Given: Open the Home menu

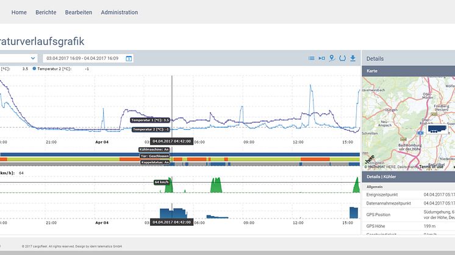Looking at the screenshot, I should click(19, 12).
